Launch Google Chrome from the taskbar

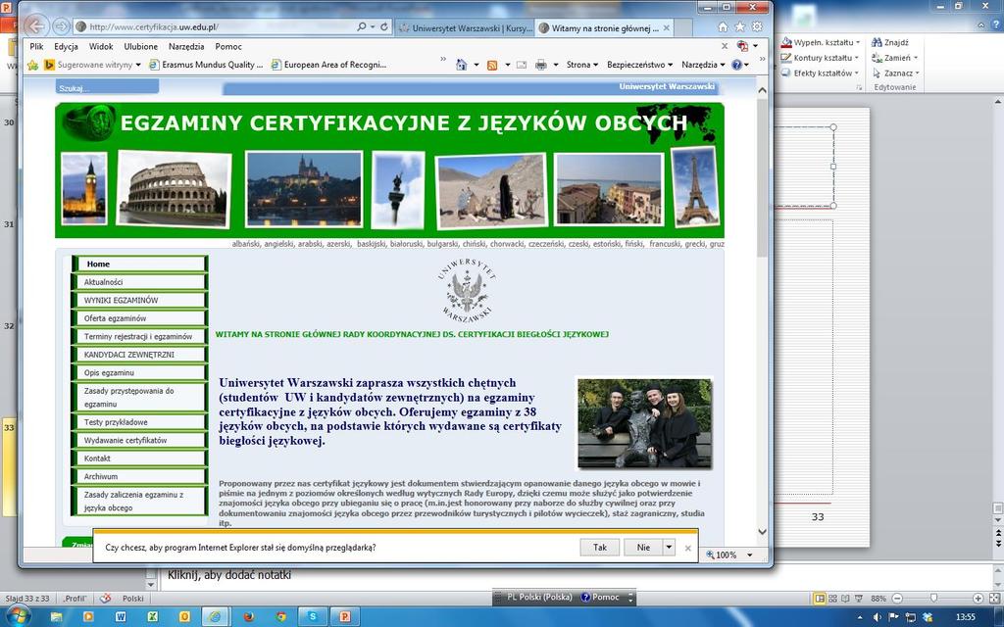click(x=281, y=616)
